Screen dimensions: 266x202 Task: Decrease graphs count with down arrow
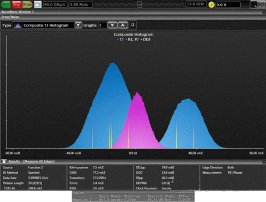tap(112, 25)
